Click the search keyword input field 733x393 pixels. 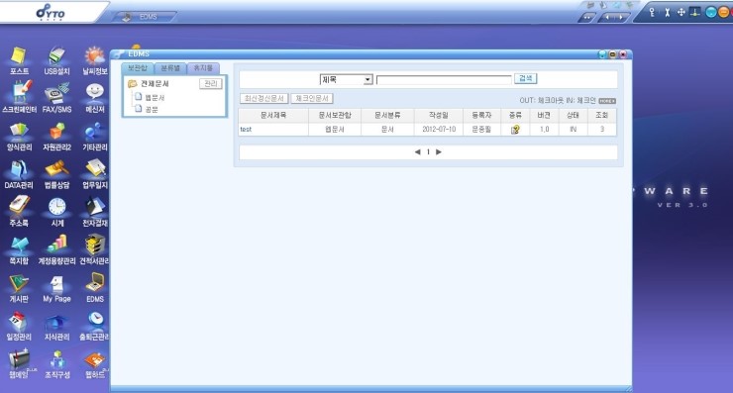click(x=444, y=80)
